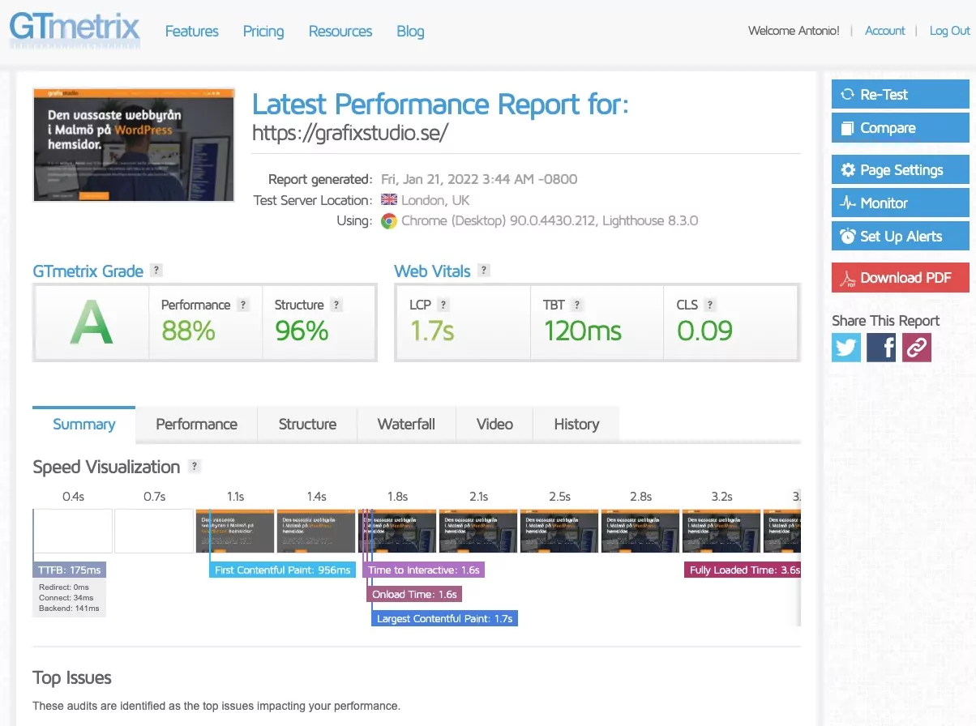Click the UK flag icon

[389, 200]
